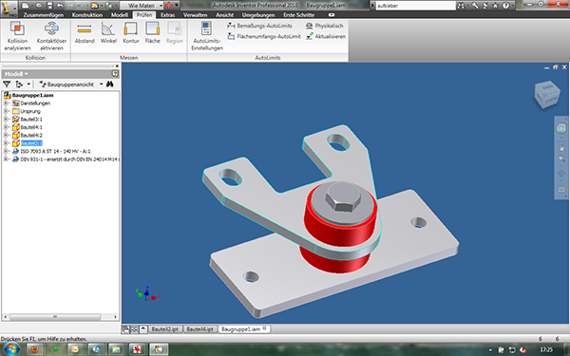Pick the Kontur measurement tool
The height and width of the screenshot is (356, 570).
(x=131, y=32)
